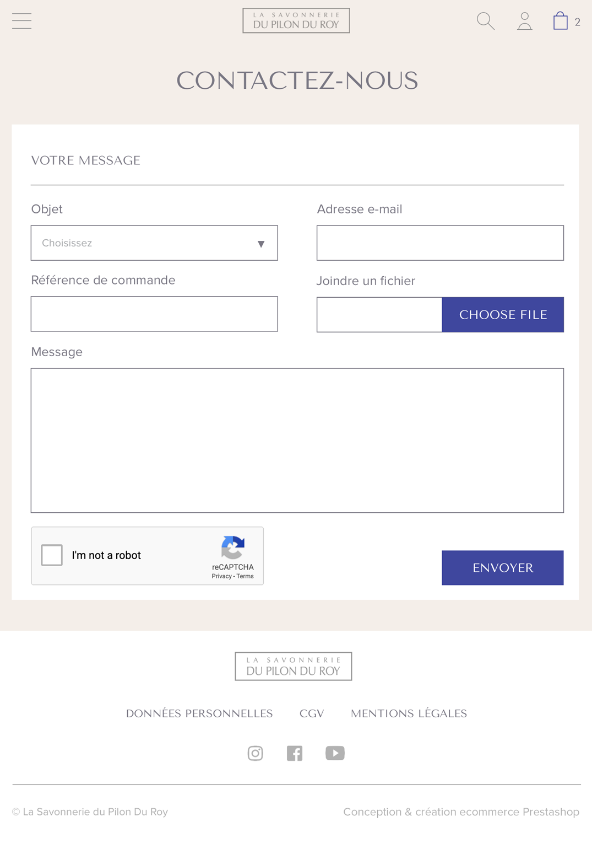Open the Objet Choisissez dropdown

(154, 243)
